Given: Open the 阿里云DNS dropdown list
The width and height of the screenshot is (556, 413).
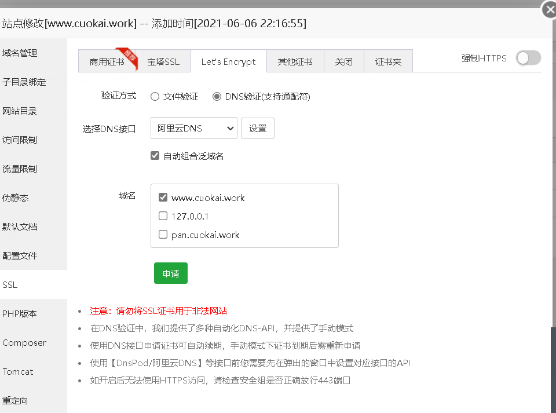Looking at the screenshot, I should point(193,128).
